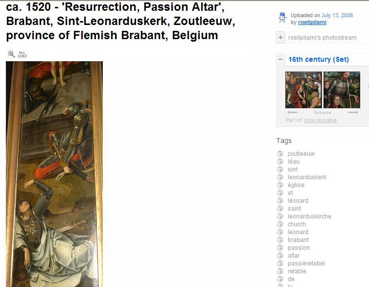Click globe icon beside church tag
This screenshot has height=287, width=369.
tap(280, 224)
